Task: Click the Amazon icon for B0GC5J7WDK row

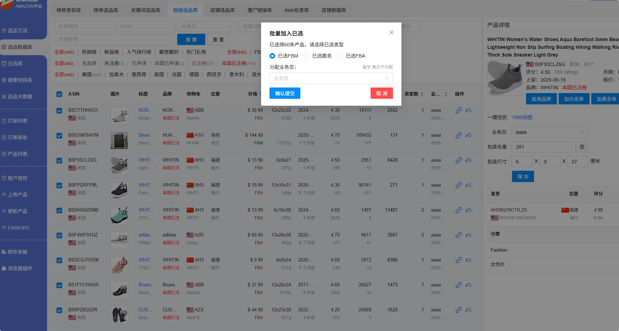Action: pyautogui.click(x=469, y=260)
